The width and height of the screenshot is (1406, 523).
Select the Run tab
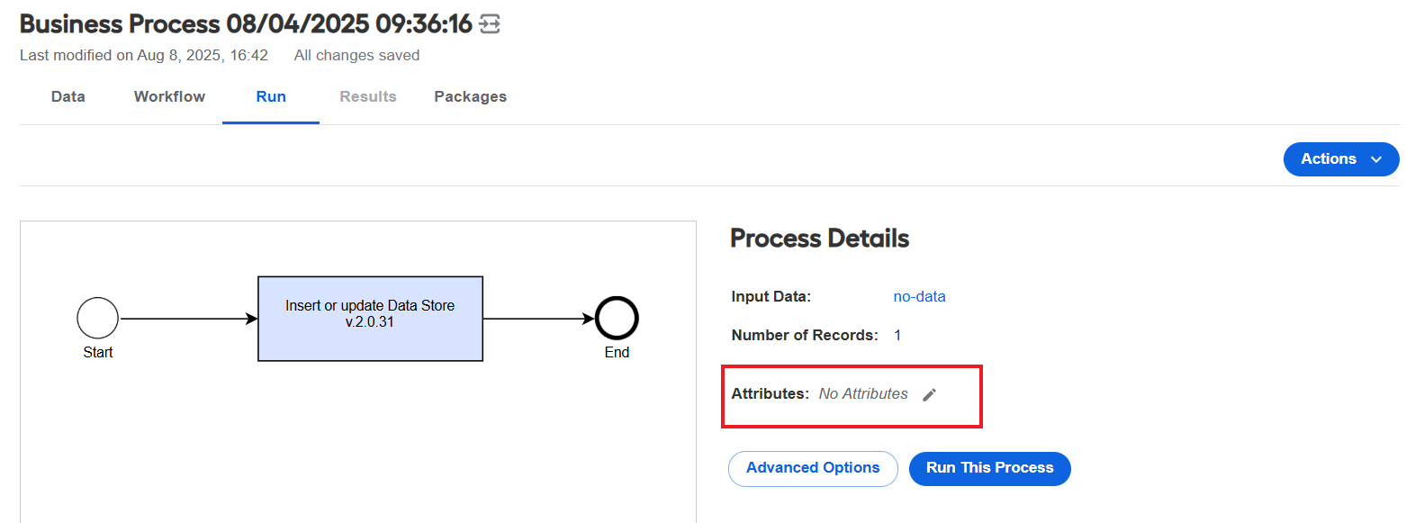click(271, 96)
